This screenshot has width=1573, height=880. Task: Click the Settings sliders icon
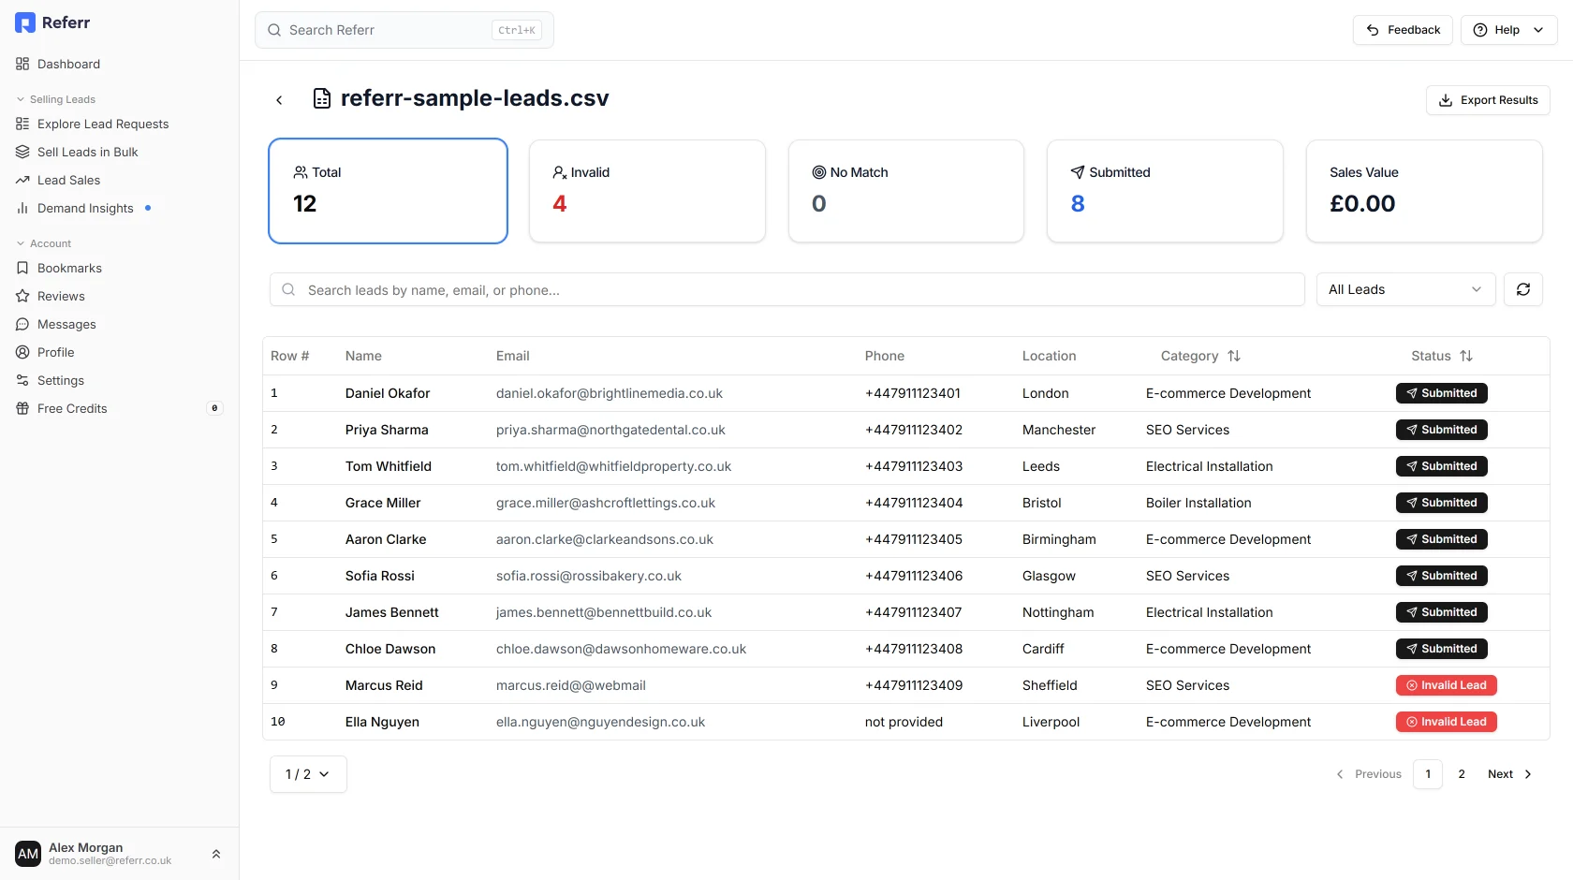coord(22,380)
